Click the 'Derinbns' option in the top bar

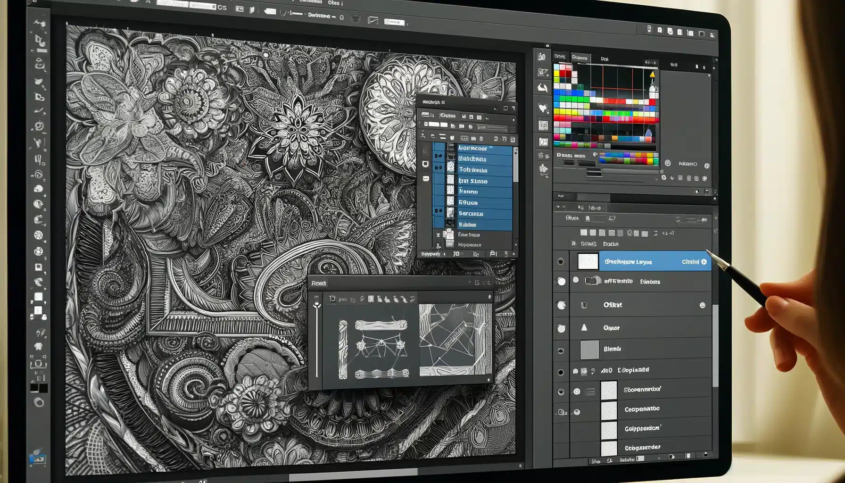[x=319, y=16]
